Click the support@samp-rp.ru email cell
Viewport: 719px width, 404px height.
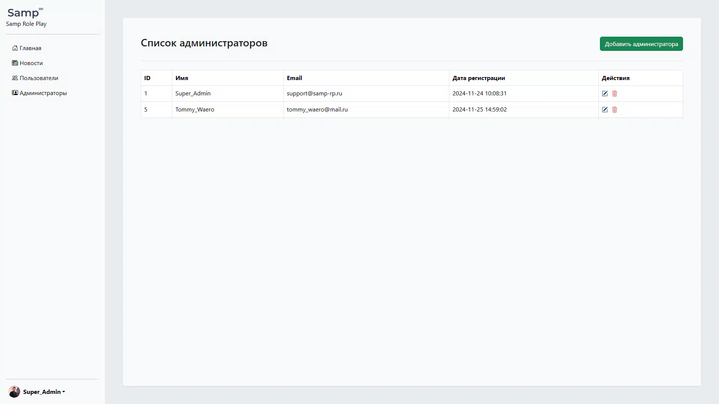pos(315,94)
